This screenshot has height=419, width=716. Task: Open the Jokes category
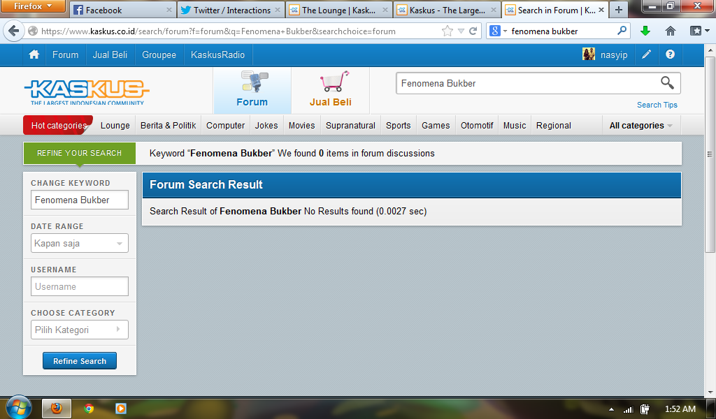point(266,126)
